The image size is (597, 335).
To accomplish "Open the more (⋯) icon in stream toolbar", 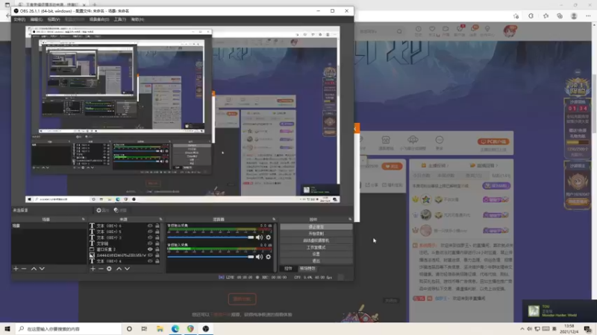I will tap(440, 140).
